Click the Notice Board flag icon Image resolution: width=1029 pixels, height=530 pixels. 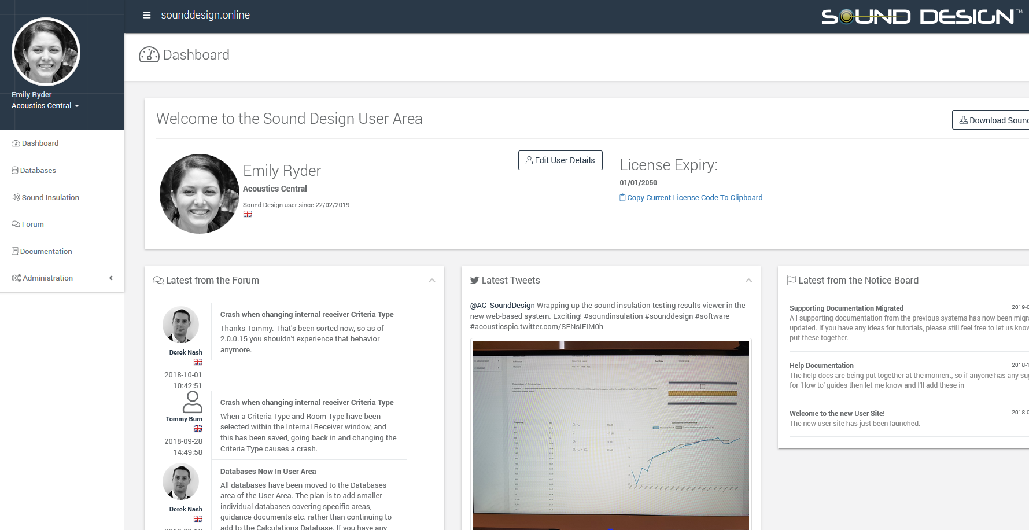click(x=791, y=280)
